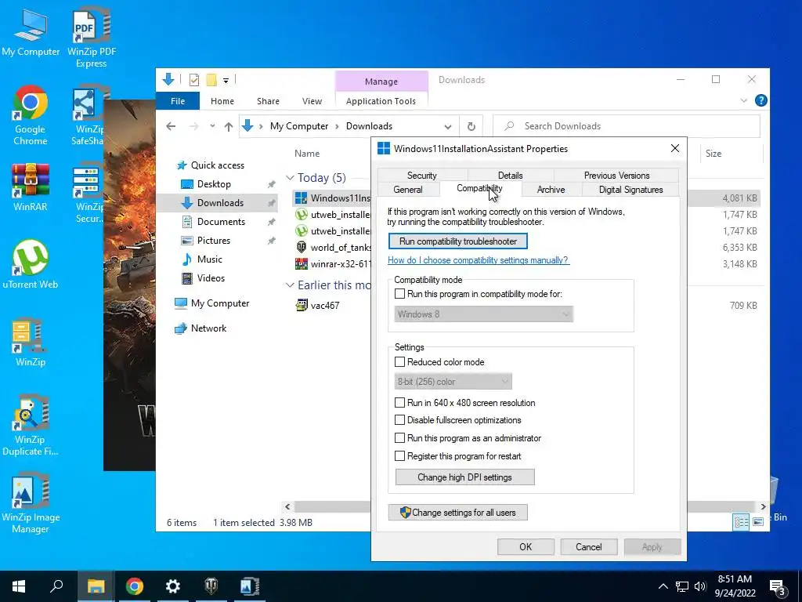The width and height of the screenshot is (802, 602).
Task: Open Application Tools ribbon tab
Action: (381, 101)
